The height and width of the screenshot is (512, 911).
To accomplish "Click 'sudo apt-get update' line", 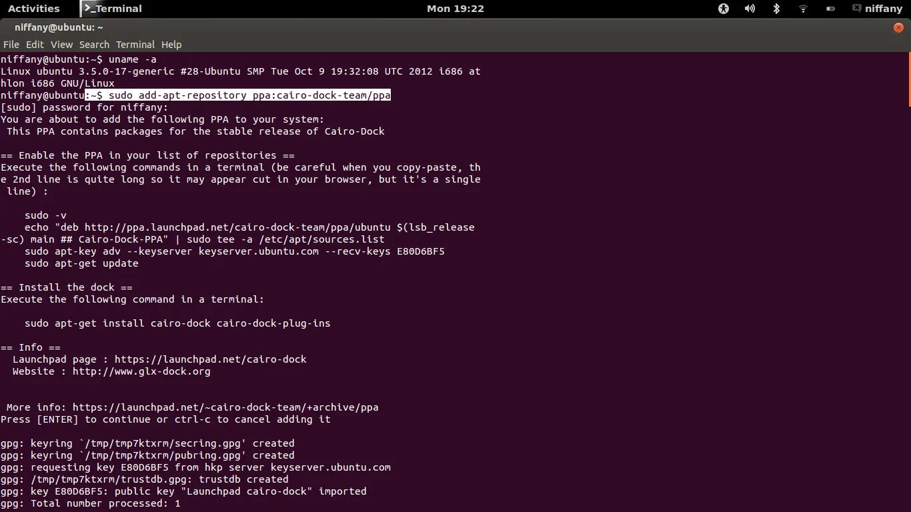I will coord(81,263).
